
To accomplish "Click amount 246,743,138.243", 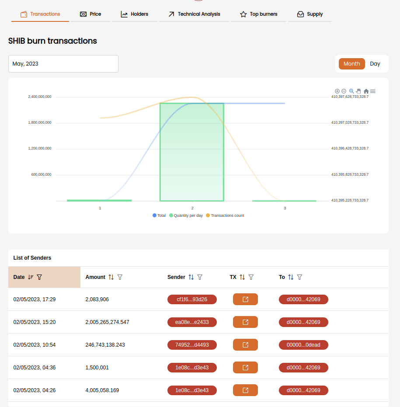I will click(x=105, y=344).
